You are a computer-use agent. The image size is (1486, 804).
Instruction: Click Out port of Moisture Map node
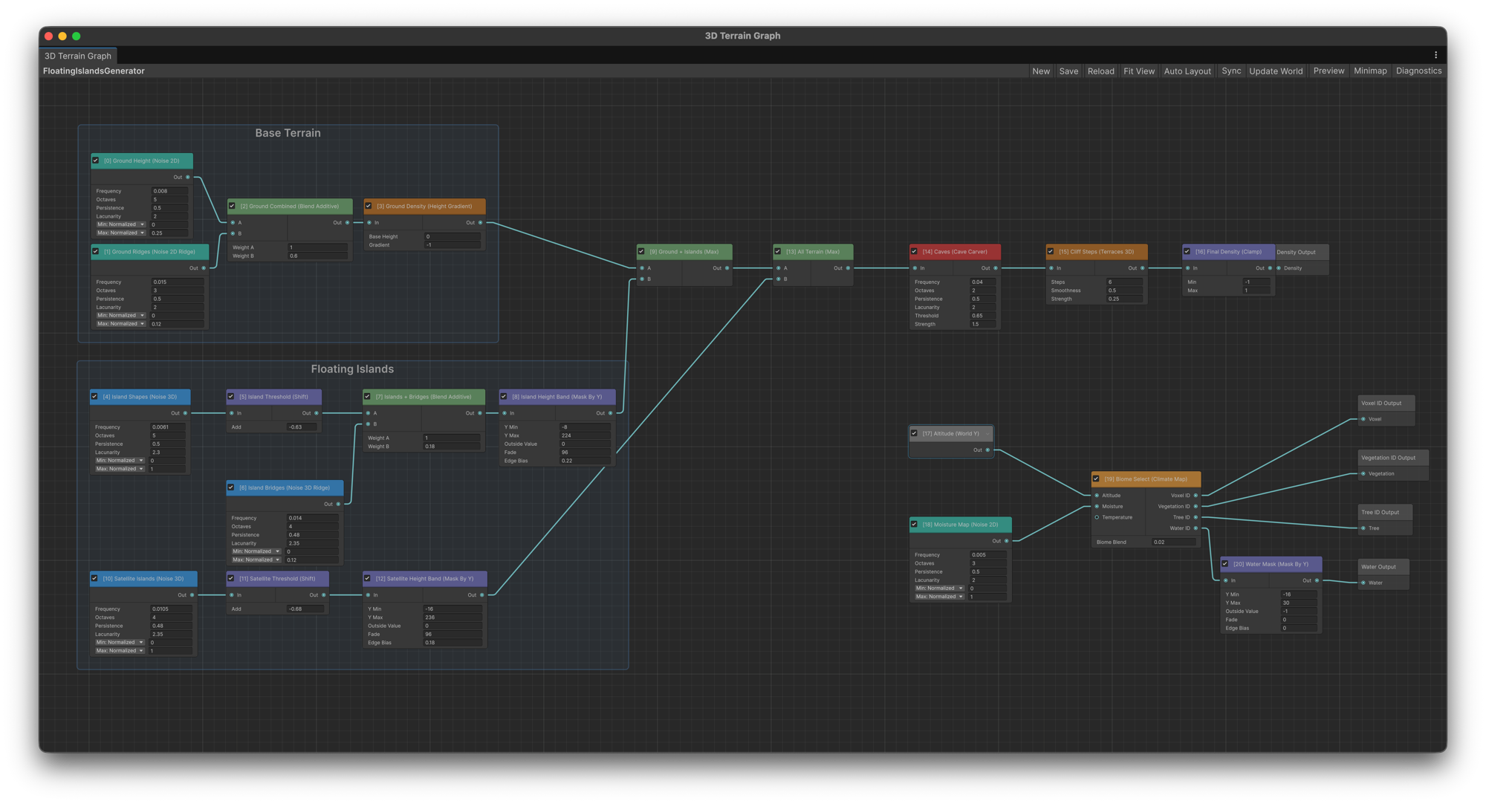(x=1007, y=541)
